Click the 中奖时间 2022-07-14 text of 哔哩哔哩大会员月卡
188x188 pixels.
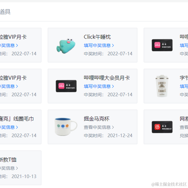coord(108,94)
